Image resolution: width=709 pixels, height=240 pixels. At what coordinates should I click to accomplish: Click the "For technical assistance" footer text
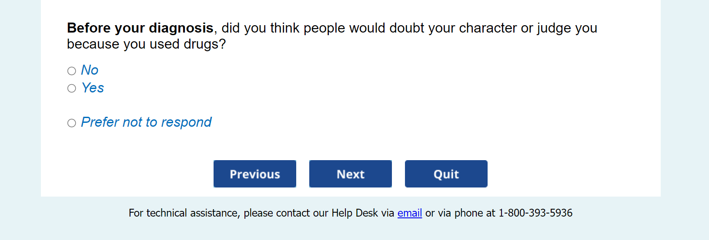[184, 213]
